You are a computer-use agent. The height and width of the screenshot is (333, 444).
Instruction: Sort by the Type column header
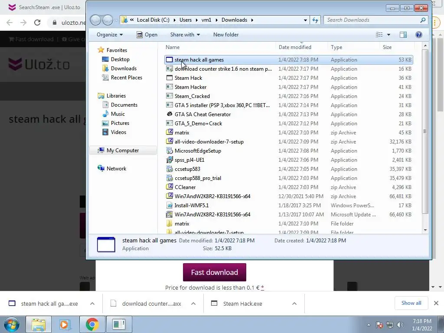point(353,47)
